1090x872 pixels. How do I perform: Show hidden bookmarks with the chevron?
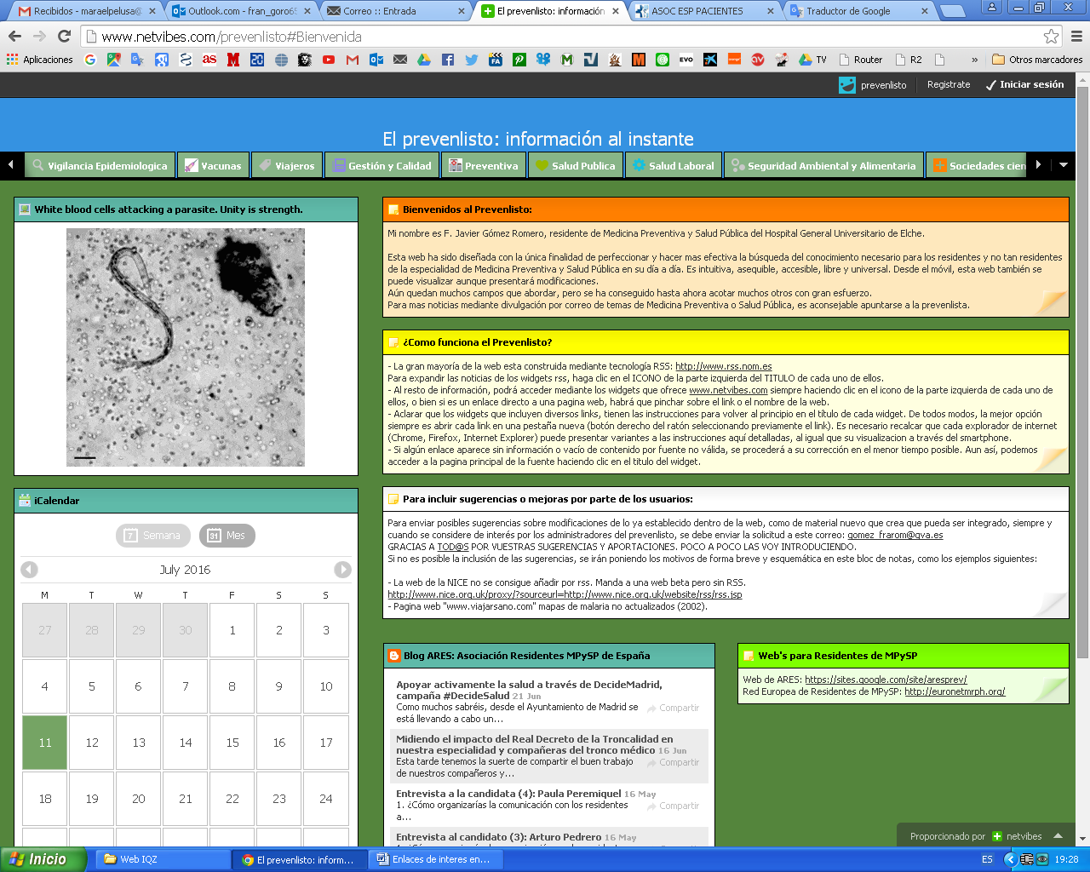(x=974, y=60)
